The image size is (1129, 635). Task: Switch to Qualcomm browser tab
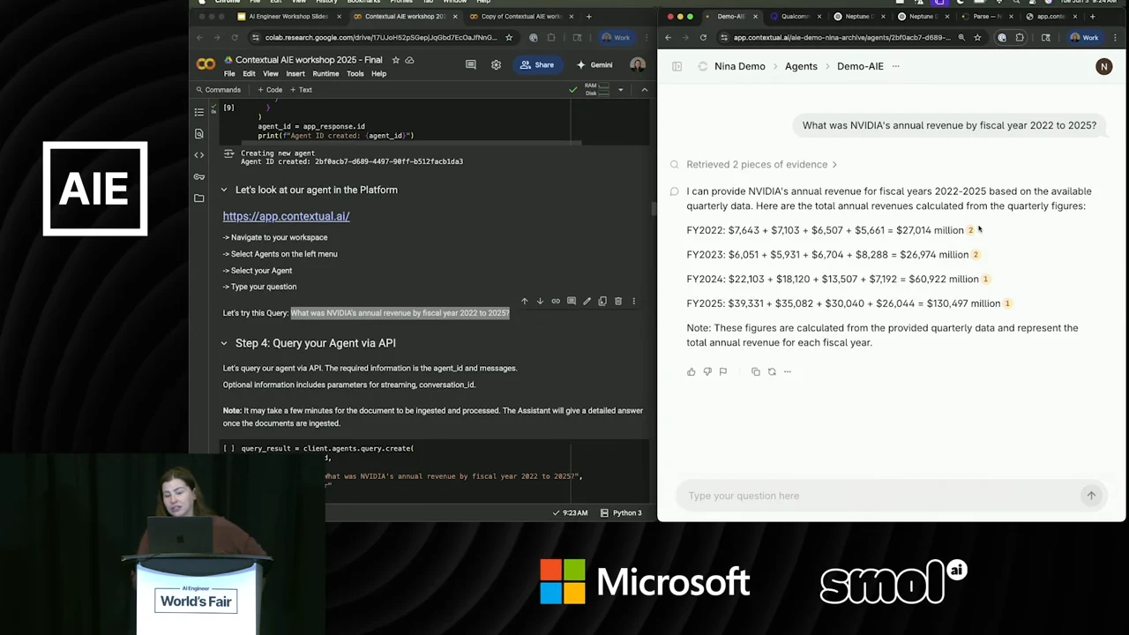795,16
